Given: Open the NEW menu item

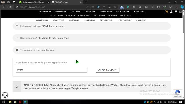Looking at the screenshot, I should click(x=61, y=16).
